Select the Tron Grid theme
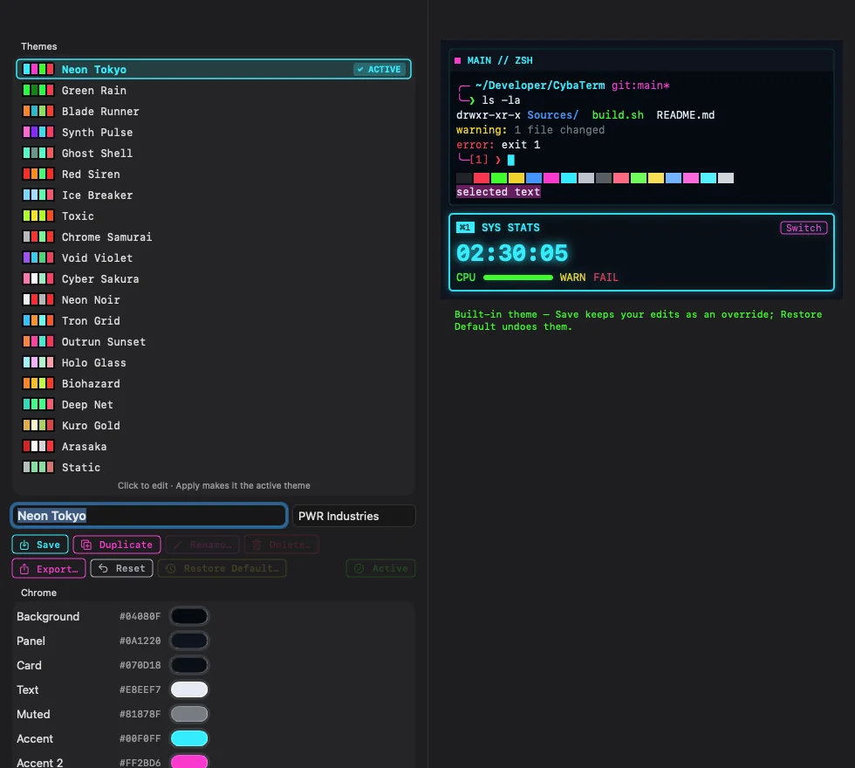 [213, 321]
